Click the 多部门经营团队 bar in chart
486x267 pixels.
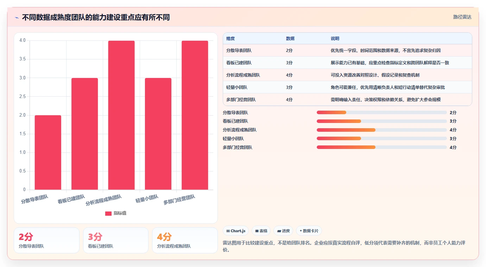[195, 115]
